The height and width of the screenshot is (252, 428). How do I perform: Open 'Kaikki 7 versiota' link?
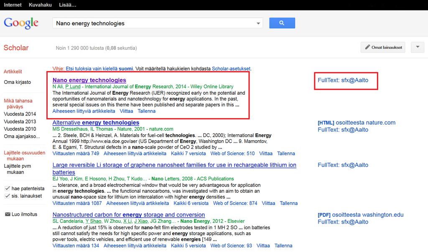[189, 154]
